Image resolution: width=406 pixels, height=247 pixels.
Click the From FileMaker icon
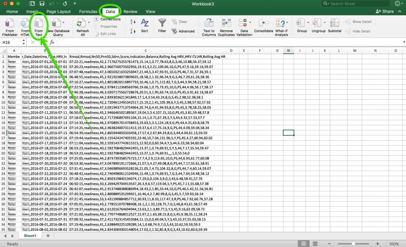(10, 23)
